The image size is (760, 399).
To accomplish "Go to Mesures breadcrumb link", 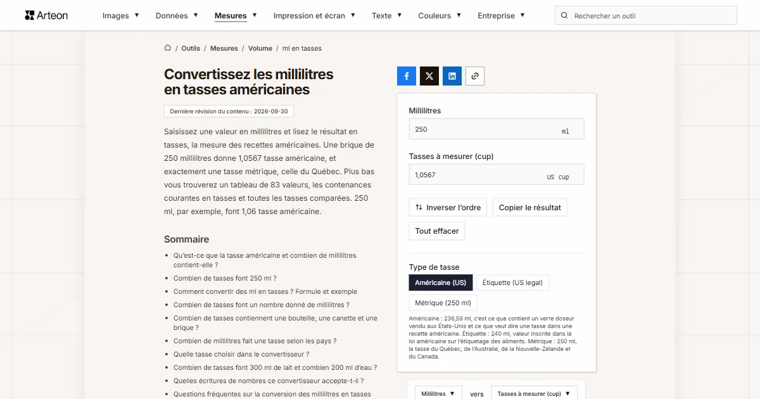I will tap(224, 48).
